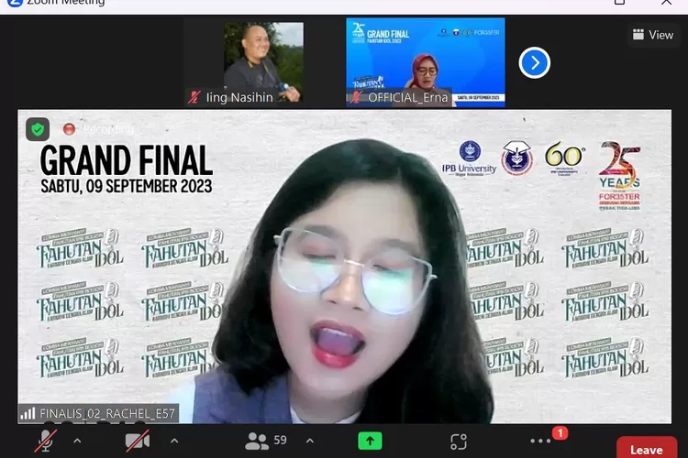Click the notification badge on More
Screen dimensions: 688x458
pyautogui.click(x=560, y=433)
